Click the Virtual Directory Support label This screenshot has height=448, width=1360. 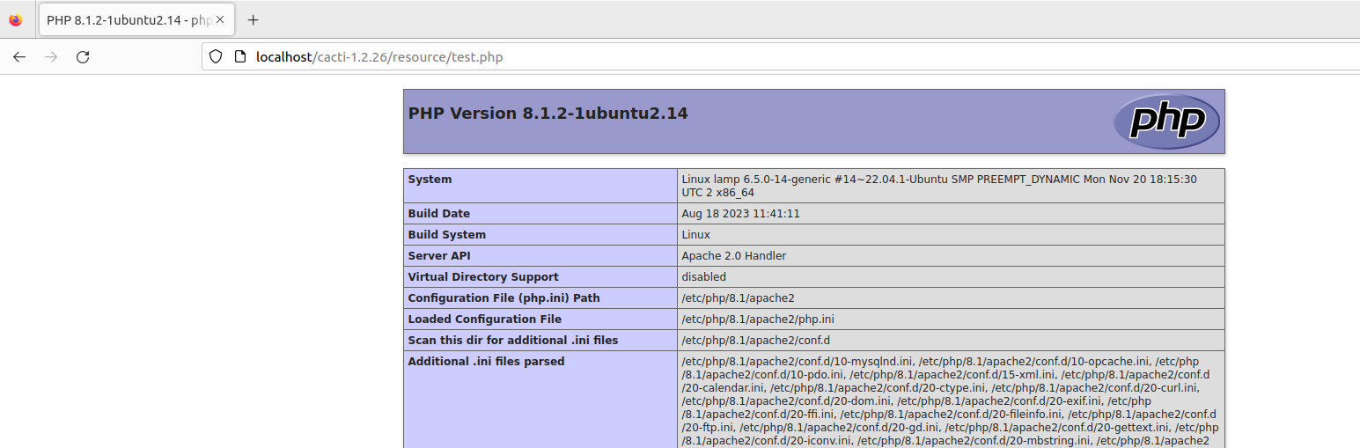pos(483,277)
